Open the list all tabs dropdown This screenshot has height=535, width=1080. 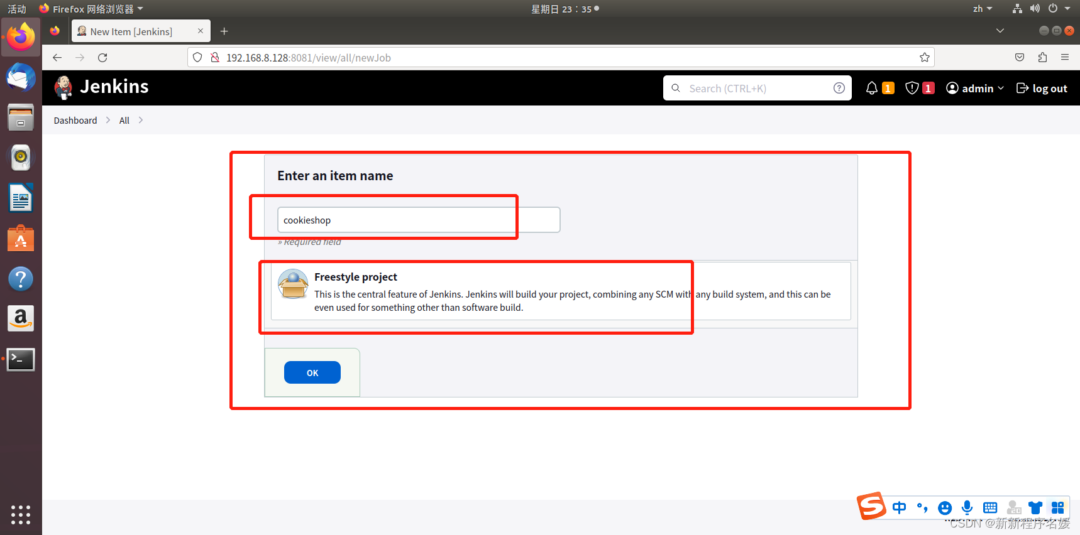click(x=1000, y=31)
